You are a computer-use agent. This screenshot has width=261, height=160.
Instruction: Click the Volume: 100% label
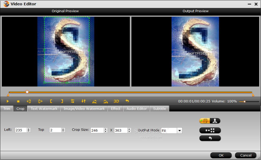pyautogui.click(x=224, y=101)
